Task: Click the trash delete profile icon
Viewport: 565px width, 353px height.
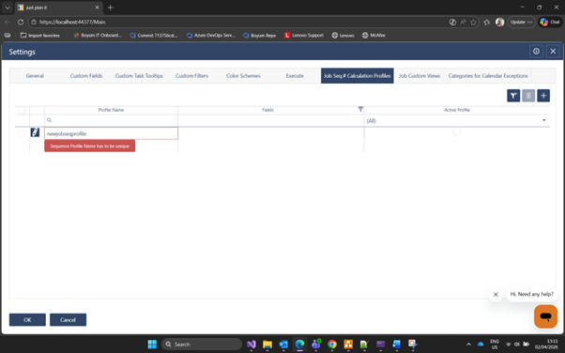Action: [x=528, y=96]
